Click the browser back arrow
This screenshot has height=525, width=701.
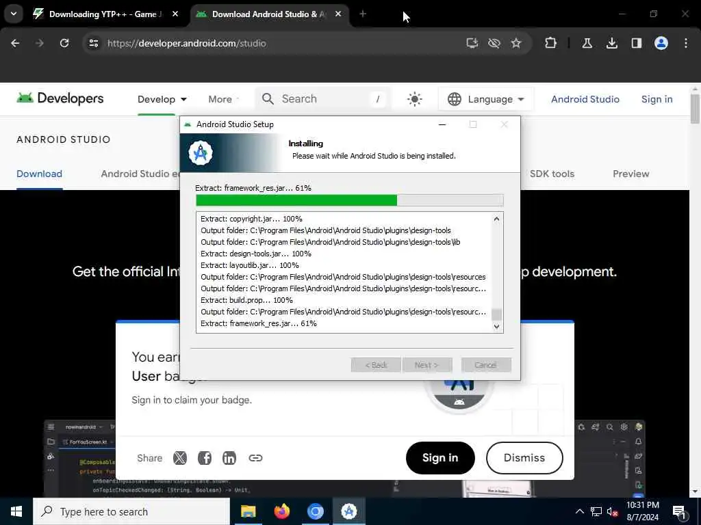[15, 43]
